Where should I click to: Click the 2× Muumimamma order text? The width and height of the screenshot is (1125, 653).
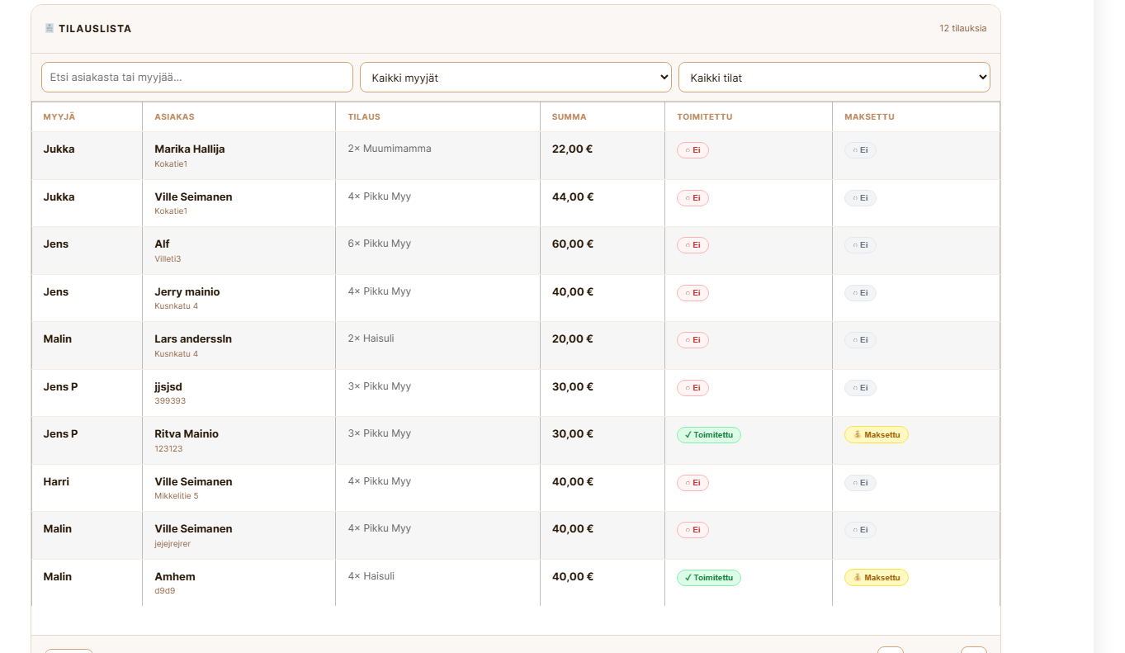point(390,149)
